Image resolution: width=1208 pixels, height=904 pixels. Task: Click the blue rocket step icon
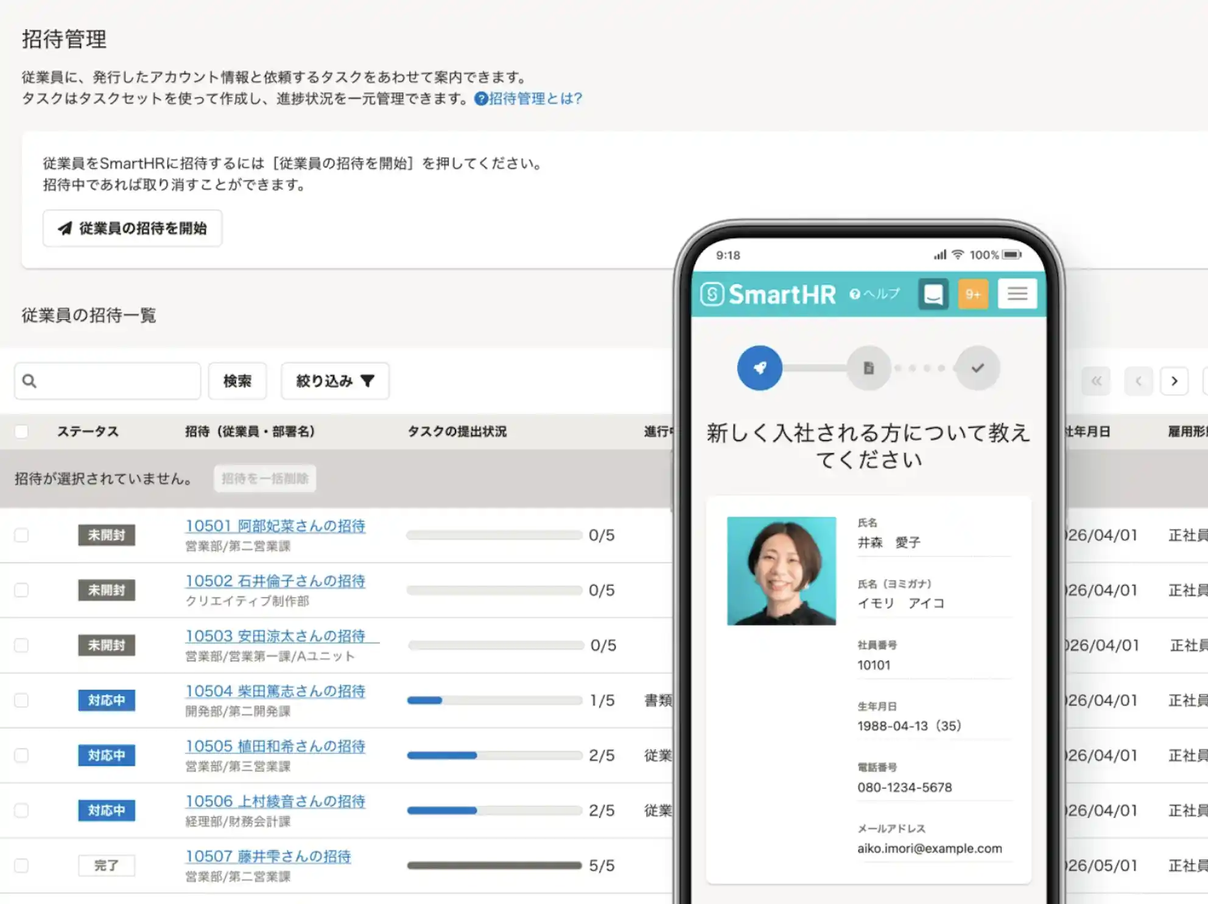click(759, 368)
